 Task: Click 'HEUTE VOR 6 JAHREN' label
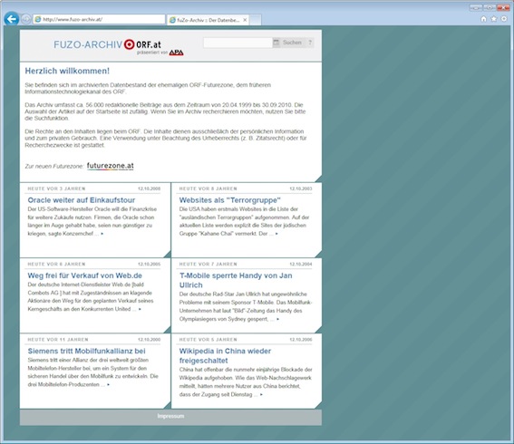[x=56, y=264]
